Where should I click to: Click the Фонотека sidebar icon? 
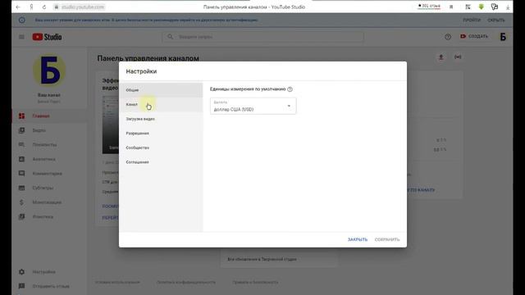pos(22,216)
